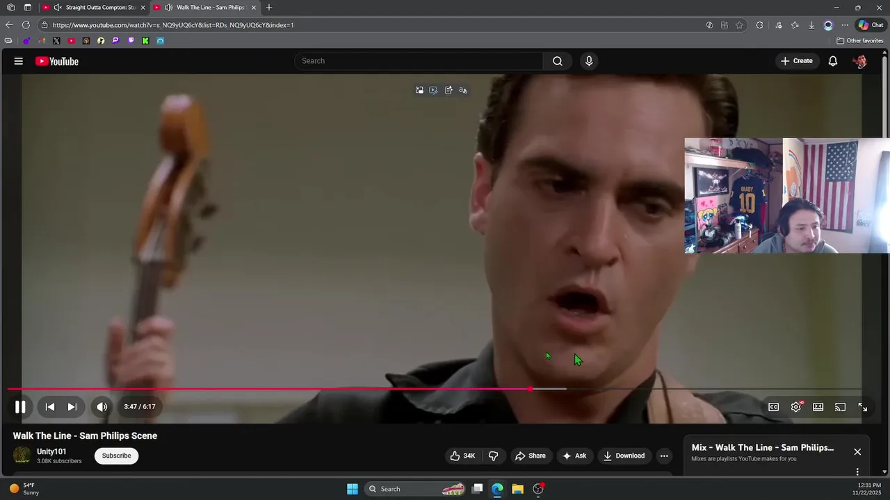Mute the Walk The Line tab speaker icon
The width and height of the screenshot is (890, 500).
click(x=169, y=8)
